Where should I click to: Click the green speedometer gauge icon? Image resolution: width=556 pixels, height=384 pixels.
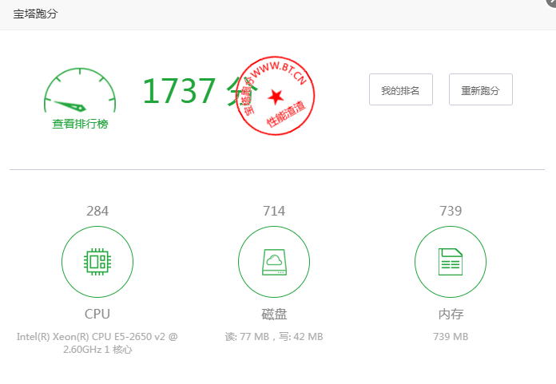tap(80, 93)
